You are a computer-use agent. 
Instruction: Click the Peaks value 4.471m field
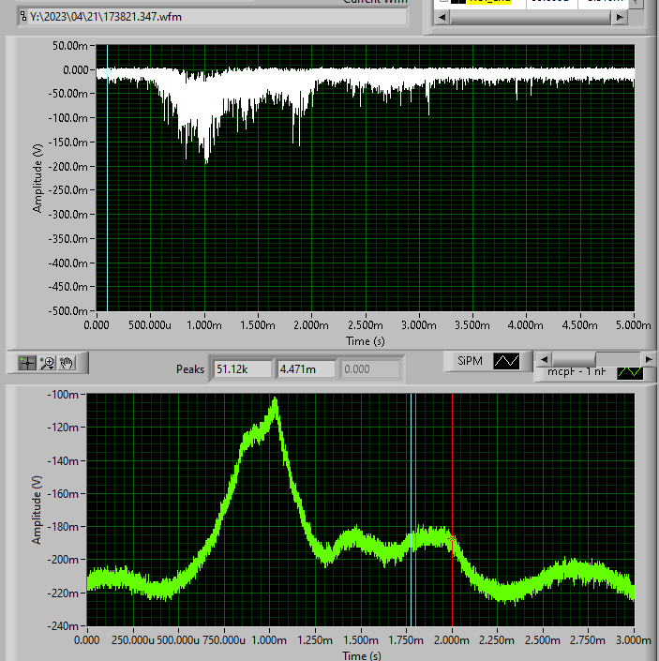[x=306, y=369]
